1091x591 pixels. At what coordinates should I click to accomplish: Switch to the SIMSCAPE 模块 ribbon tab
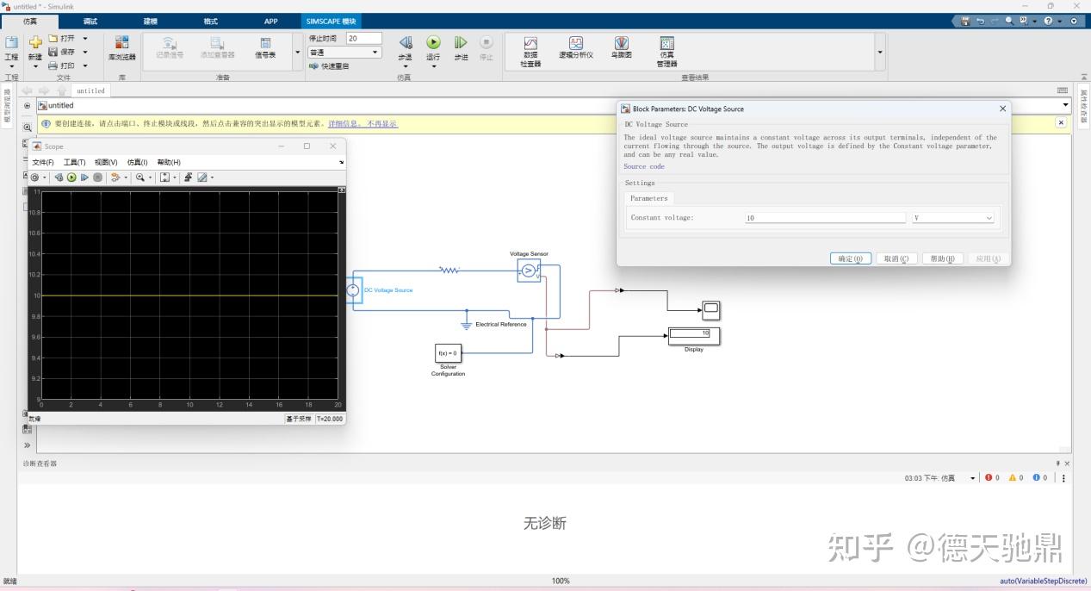point(330,21)
